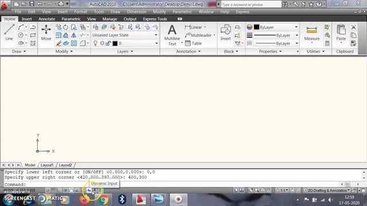Select the Rotate tool

click(x=66, y=27)
